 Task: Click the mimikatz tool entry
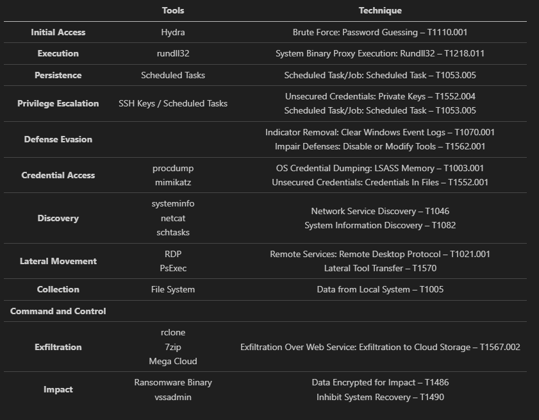point(173,182)
